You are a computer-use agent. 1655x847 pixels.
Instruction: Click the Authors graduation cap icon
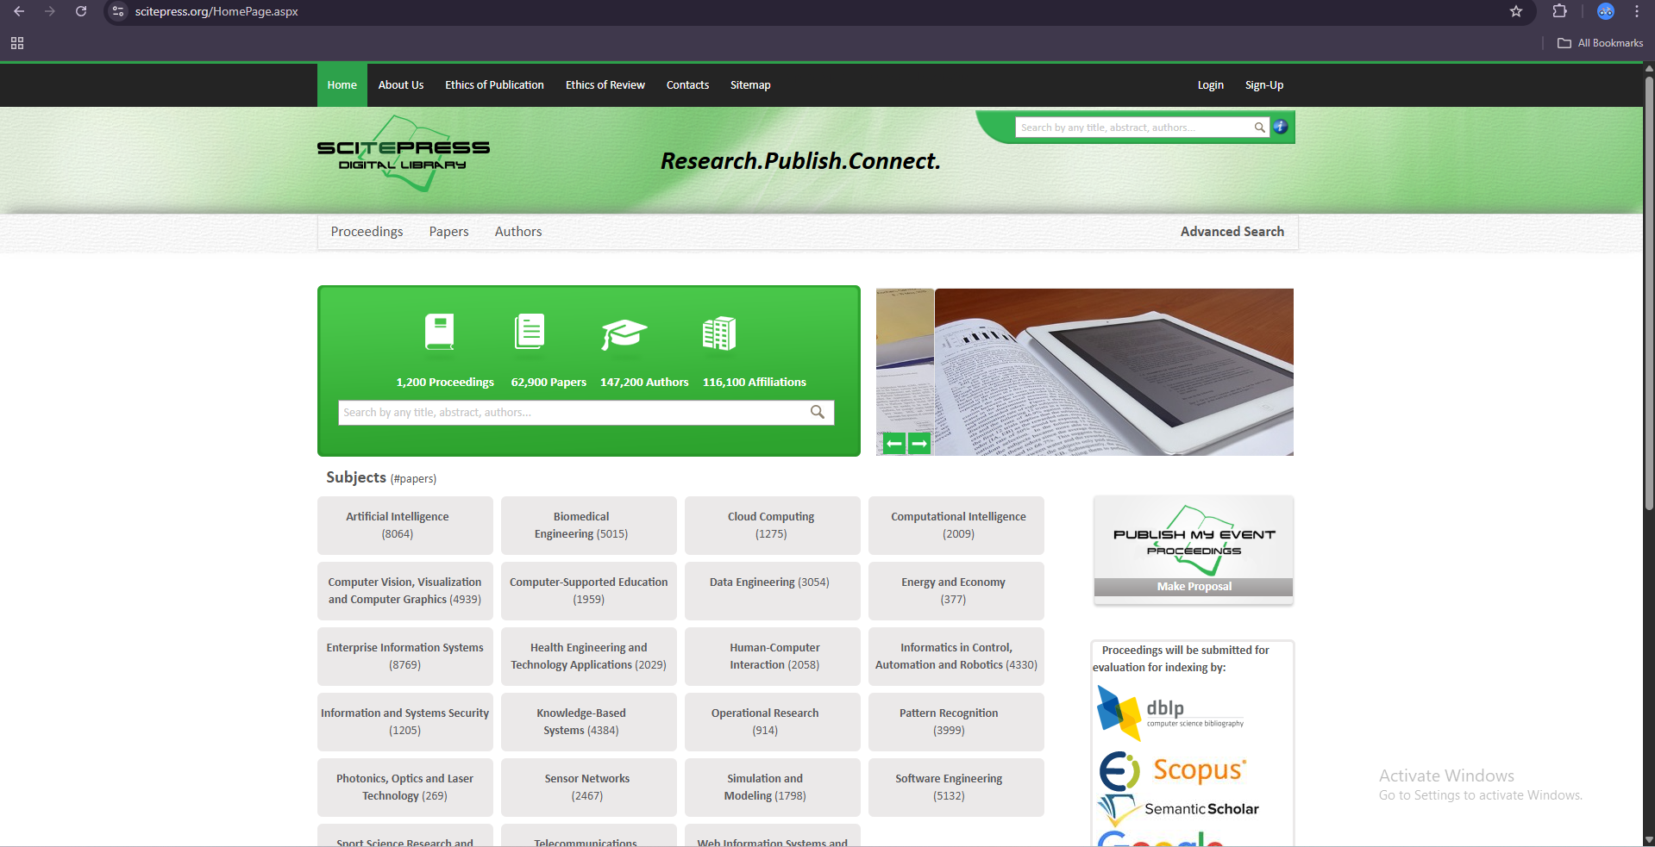(624, 333)
